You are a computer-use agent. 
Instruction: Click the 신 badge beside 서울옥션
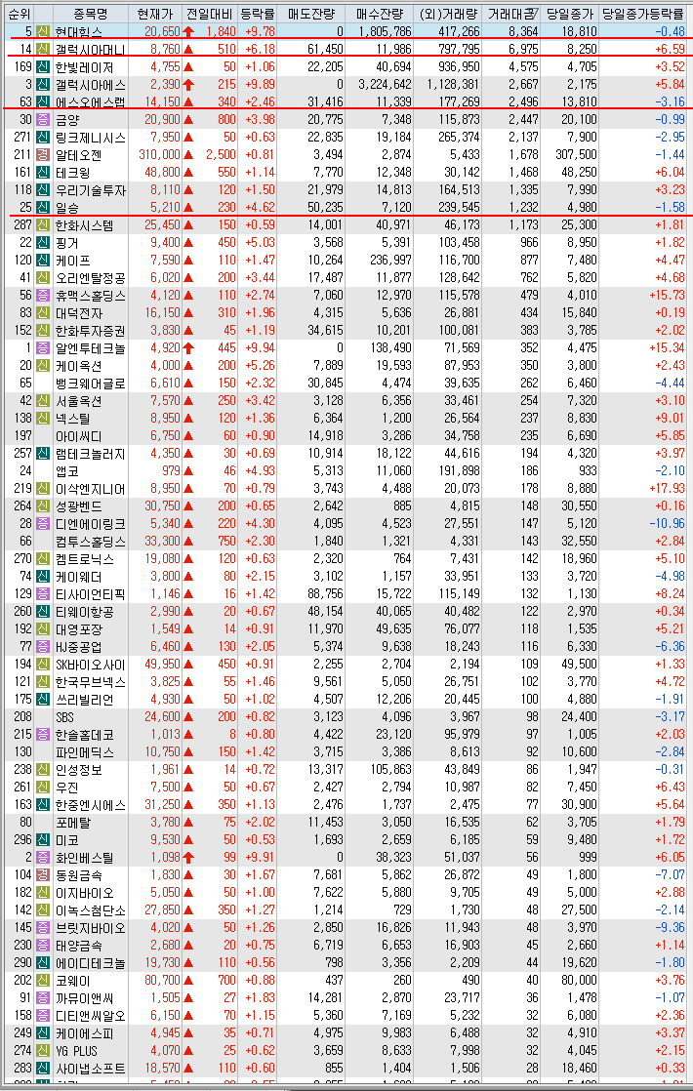coord(43,401)
